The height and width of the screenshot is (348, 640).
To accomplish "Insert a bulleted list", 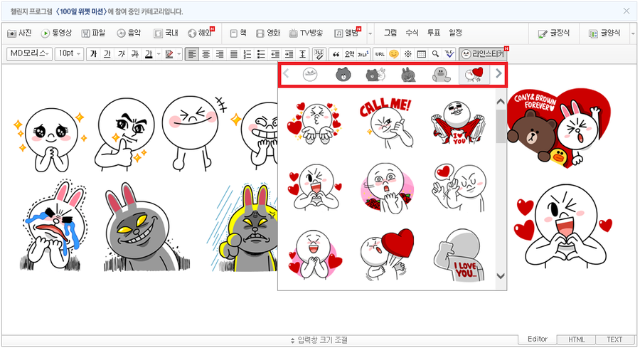I will pyautogui.click(x=261, y=54).
